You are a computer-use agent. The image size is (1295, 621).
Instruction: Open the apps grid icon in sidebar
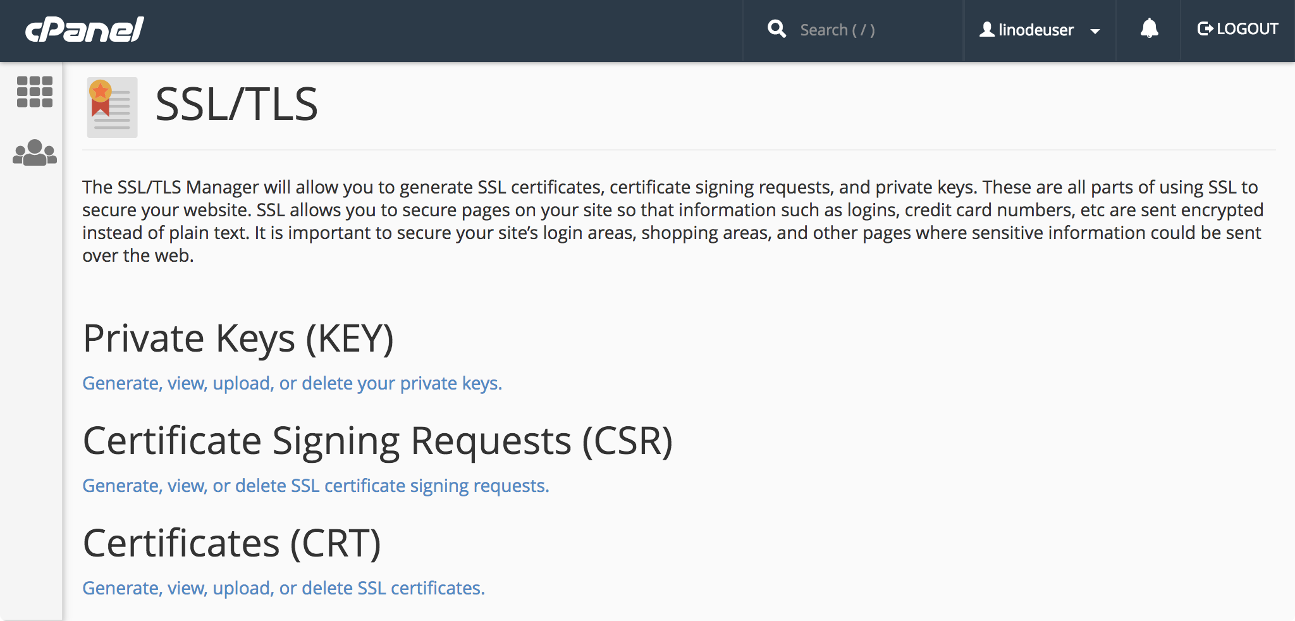pos(36,92)
